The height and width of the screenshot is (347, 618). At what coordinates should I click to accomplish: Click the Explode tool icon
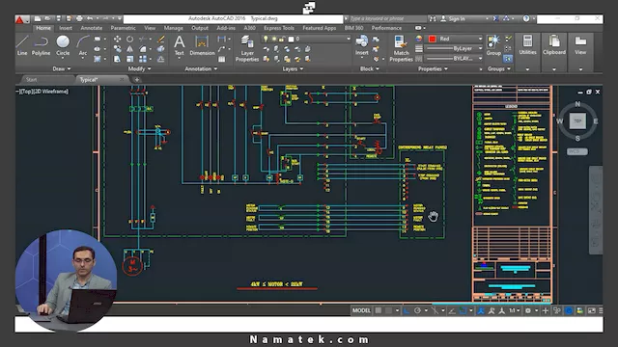(161, 49)
